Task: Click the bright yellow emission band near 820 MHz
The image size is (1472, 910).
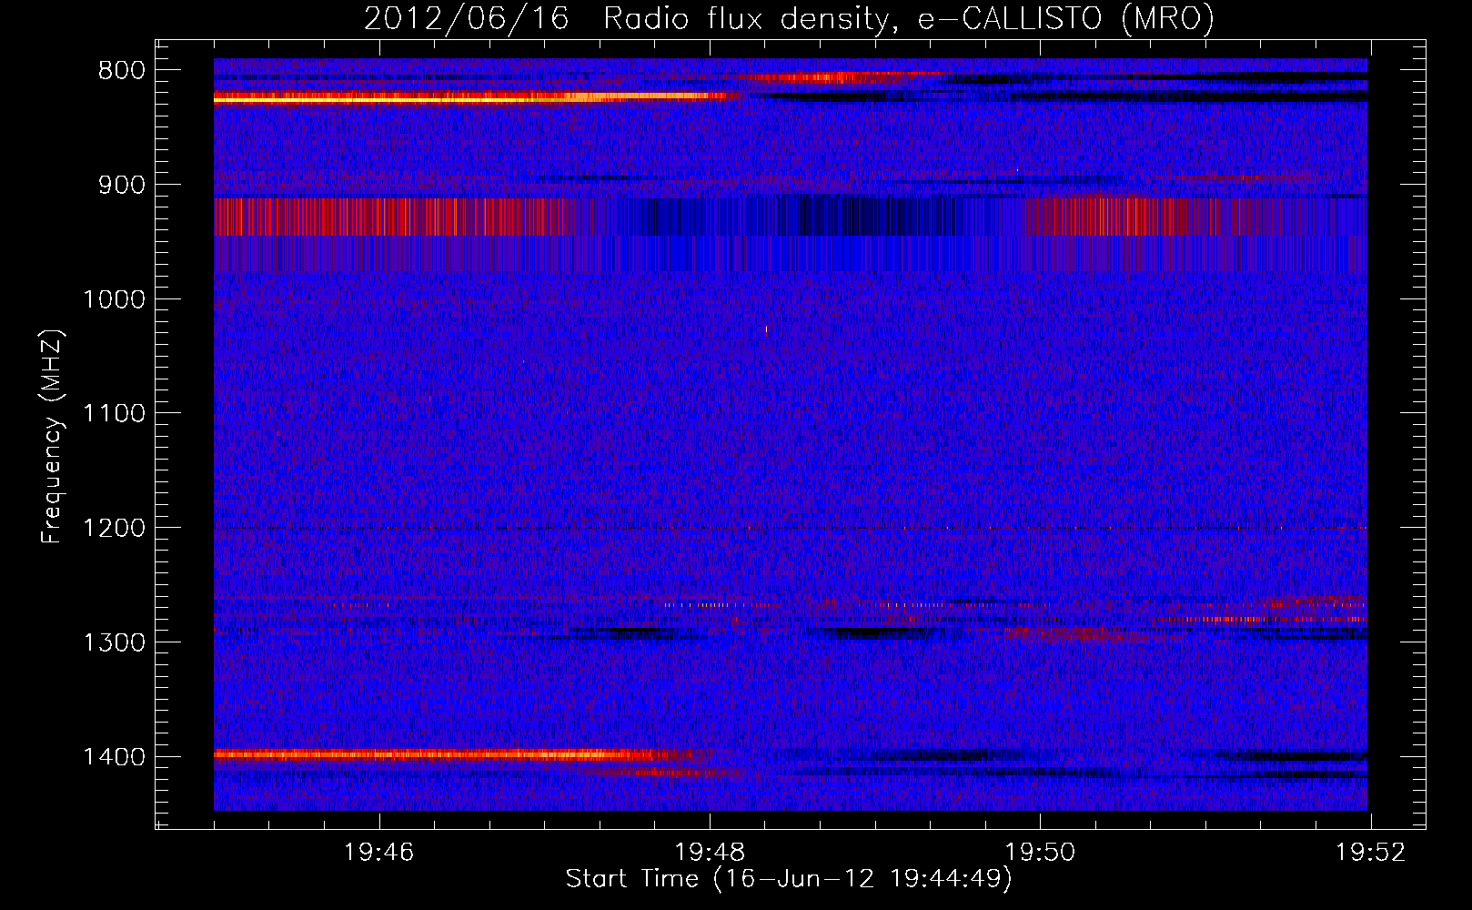Action: [x=473, y=97]
